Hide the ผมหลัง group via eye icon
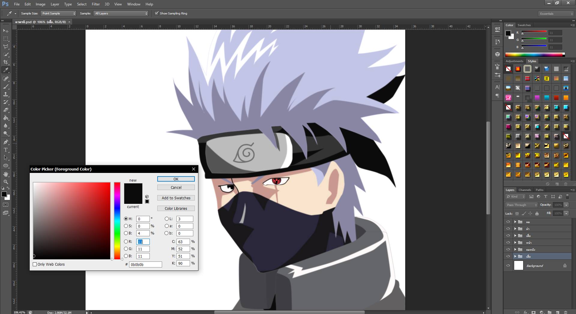This screenshot has height=314, width=576. [x=508, y=249]
